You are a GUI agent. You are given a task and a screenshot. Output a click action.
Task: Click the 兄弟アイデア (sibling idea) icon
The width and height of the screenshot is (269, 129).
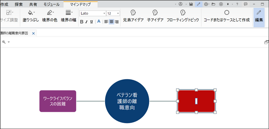coord(133,13)
